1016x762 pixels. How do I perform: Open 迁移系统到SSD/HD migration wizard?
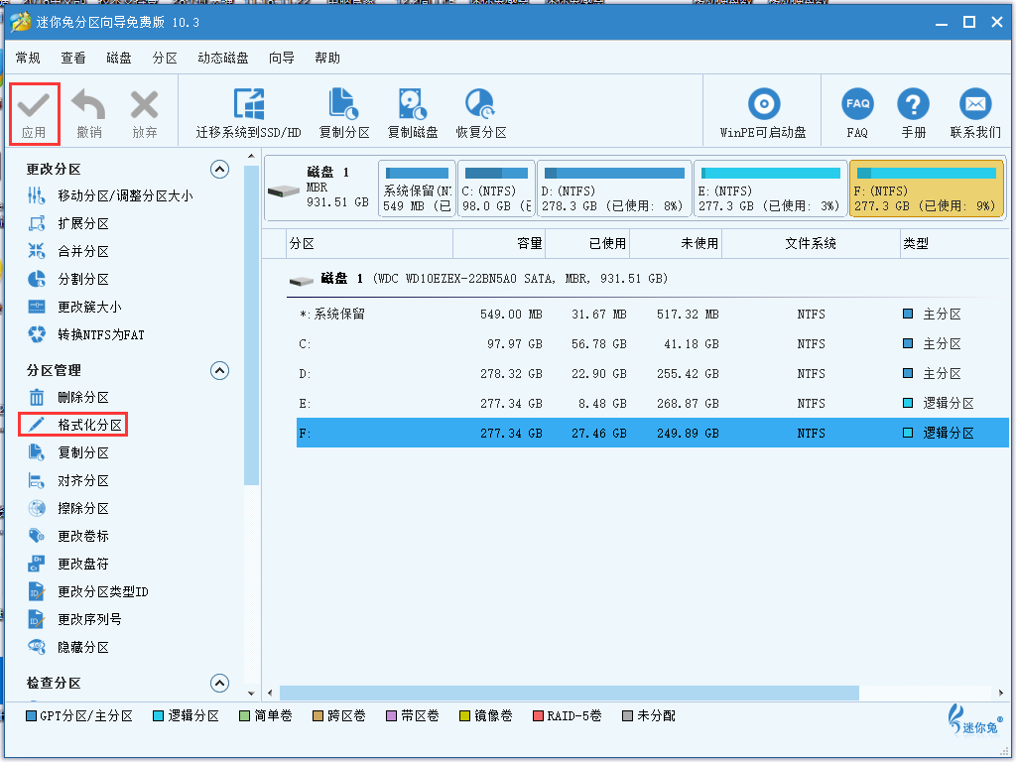249,113
